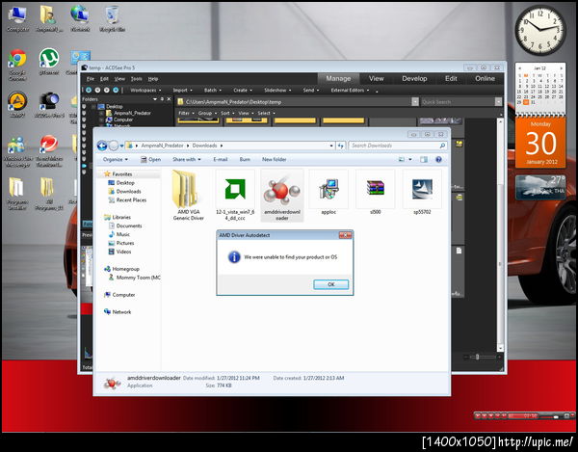The image size is (578, 452).
Task: Open Documents library in the navigation pane
Action: (125, 226)
